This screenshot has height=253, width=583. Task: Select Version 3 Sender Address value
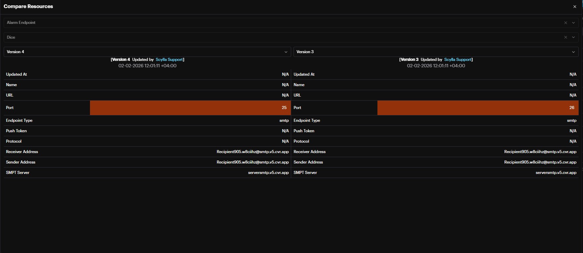coord(540,162)
